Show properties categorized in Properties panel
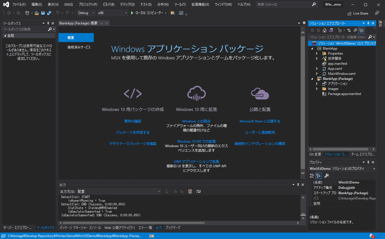The image size is (385, 239). click(312, 175)
